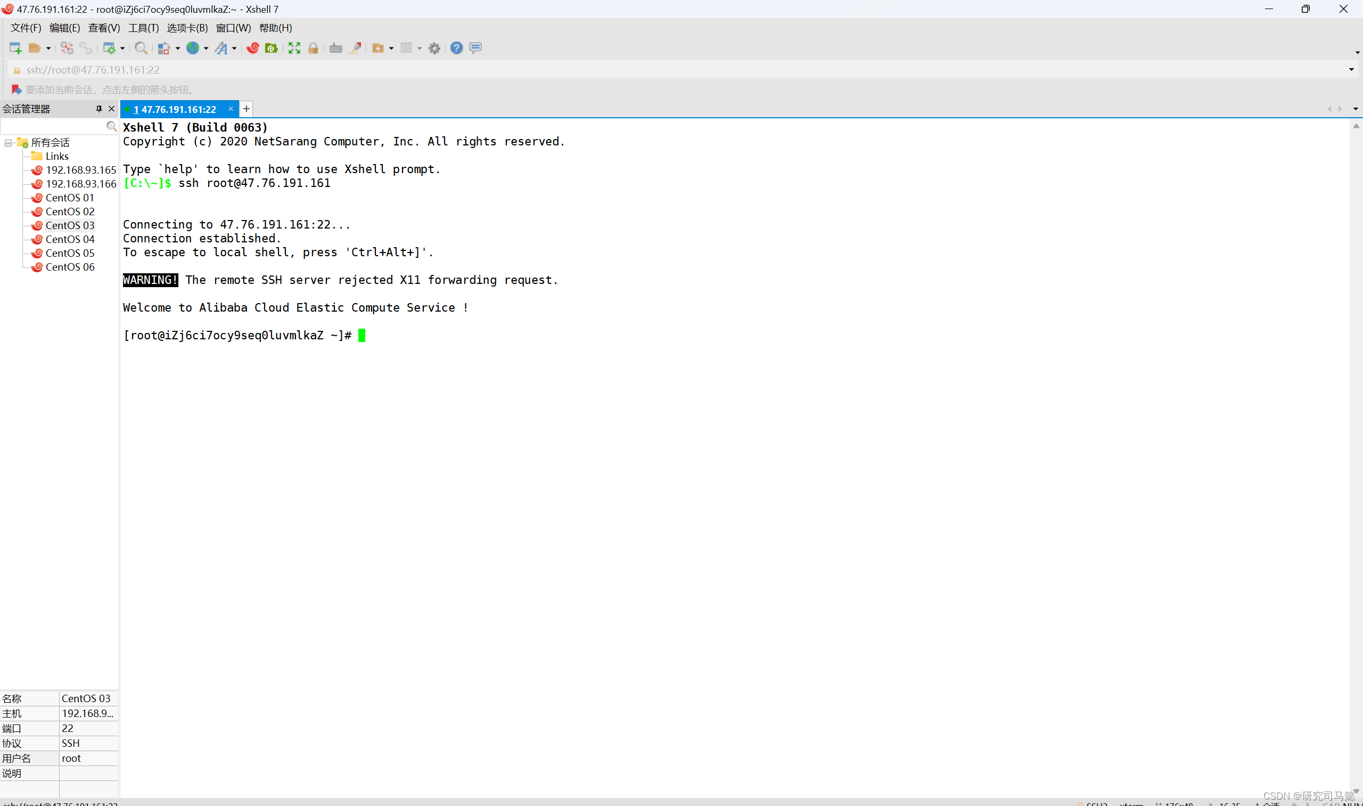This screenshot has height=806, width=1363.
Task: Select the CentOS 05 session
Action: click(69, 253)
